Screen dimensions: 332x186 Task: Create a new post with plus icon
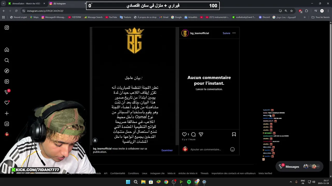[x=7, y=113]
